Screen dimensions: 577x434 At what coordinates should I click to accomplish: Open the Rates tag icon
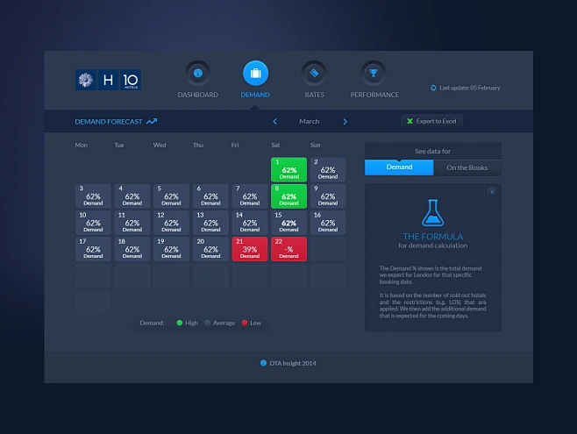(x=314, y=74)
